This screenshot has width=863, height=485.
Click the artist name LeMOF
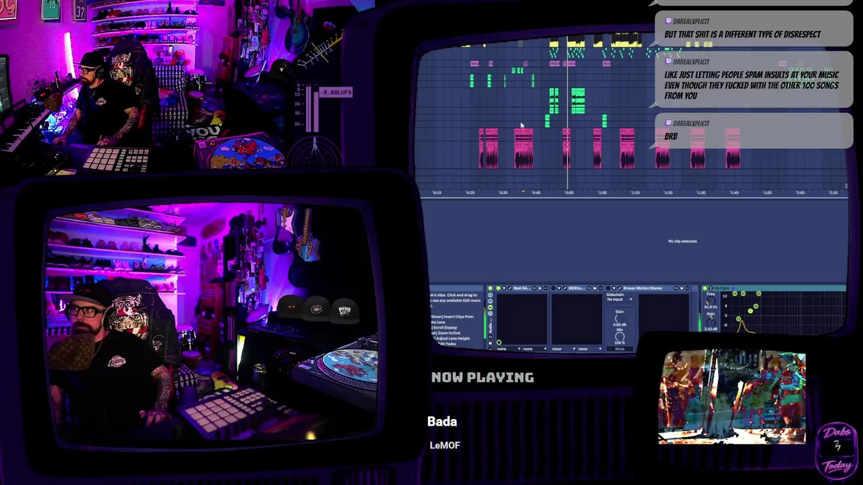coord(445,445)
